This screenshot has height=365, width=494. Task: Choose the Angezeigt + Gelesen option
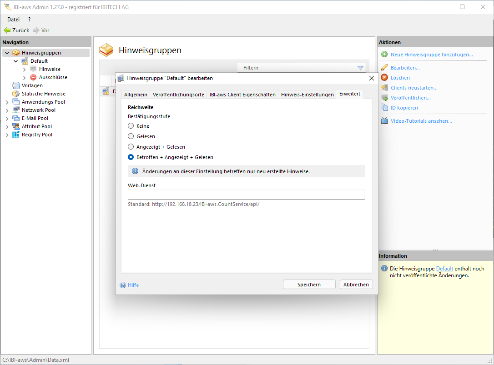pyautogui.click(x=131, y=147)
